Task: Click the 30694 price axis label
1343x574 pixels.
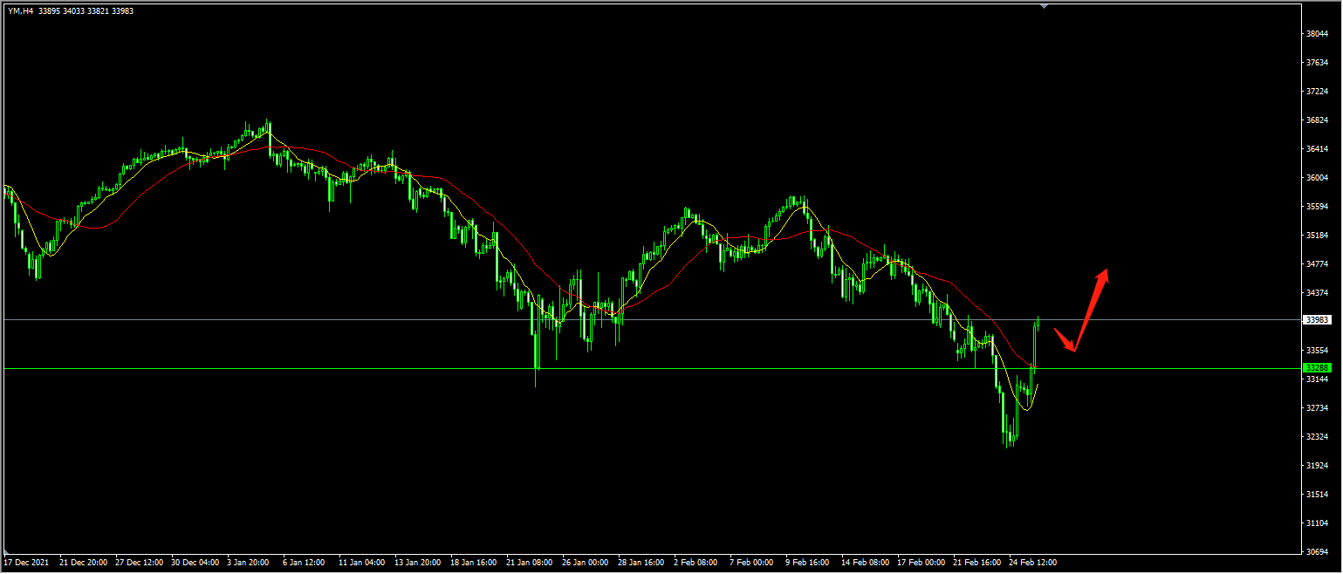Action: pos(1316,551)
